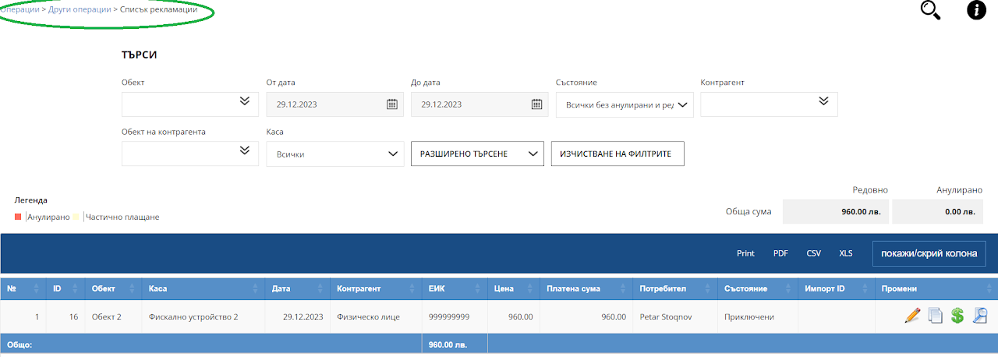This screenshot has width=998, height=357.
Task: Export the table as PDF
Action: 780,253
